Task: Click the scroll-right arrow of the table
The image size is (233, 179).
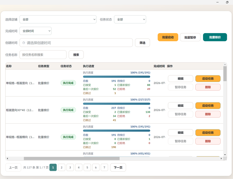Action: [x=221, y=159]
